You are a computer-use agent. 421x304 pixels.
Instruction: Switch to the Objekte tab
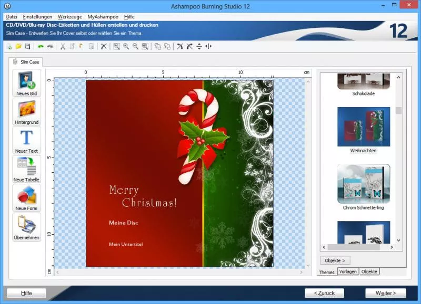[x=369, y=271]
